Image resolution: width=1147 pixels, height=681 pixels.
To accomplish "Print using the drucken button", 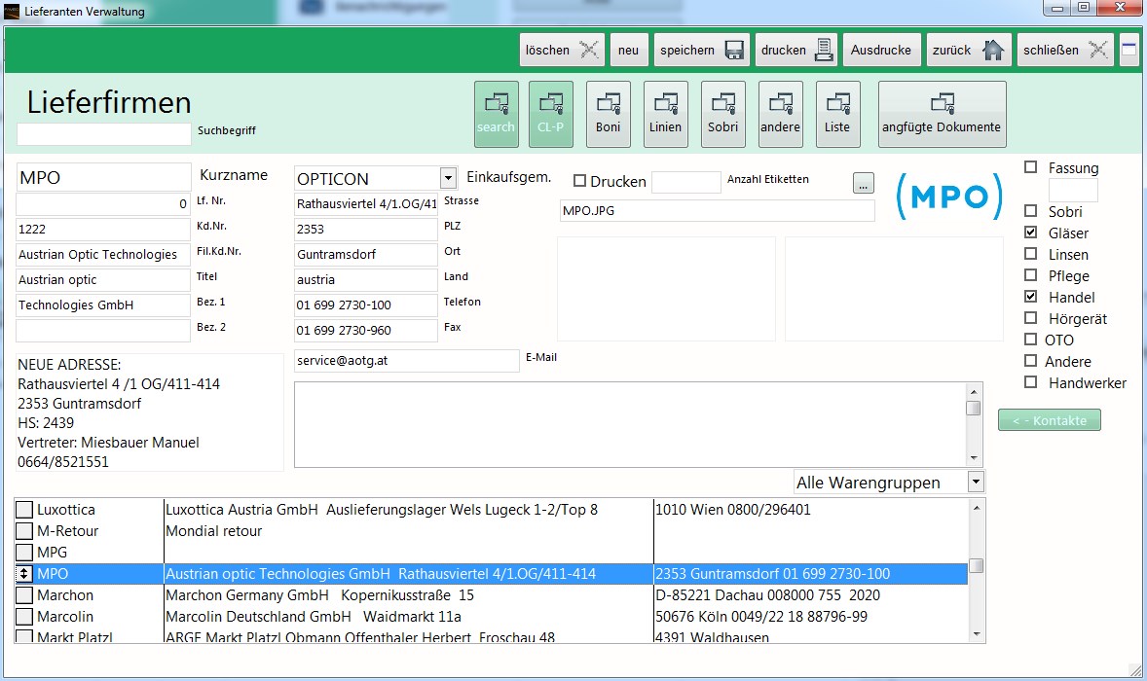I will [796, 50].
